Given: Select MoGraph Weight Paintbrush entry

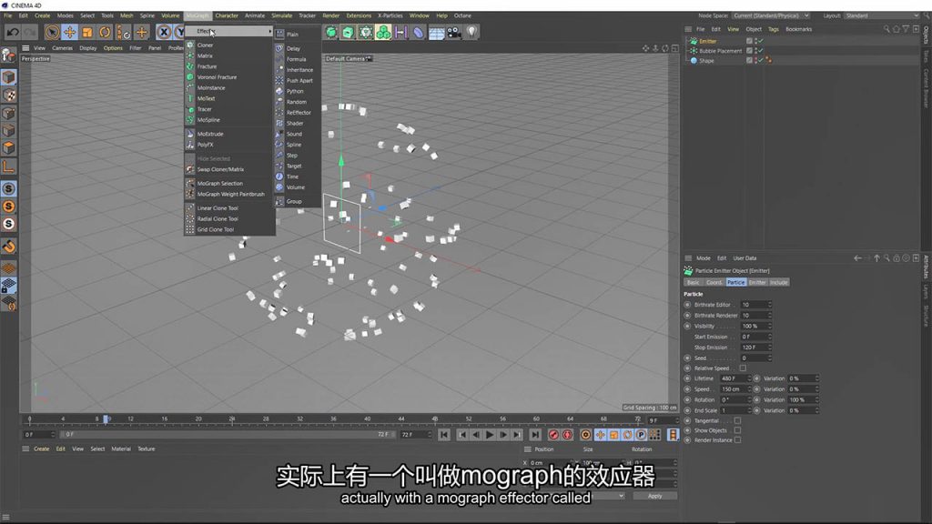Looking at the screenshot, I should [x=229, y=195].
